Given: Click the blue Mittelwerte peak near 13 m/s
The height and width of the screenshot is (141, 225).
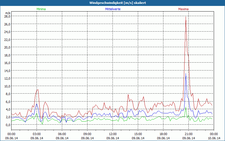Looking at the screenshot, I should 186,74.
